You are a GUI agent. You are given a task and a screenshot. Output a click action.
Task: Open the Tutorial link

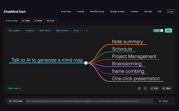pos(81,12)
